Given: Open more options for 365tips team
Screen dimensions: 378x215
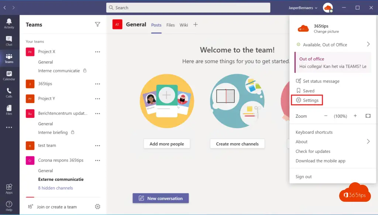Looking at the screenshot, I should coord(97,84).
